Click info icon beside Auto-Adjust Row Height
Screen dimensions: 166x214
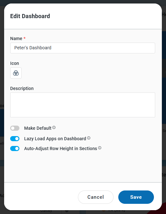tap(100, 148)
